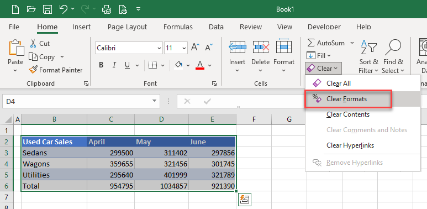The height and width of the screenshot is (209, 427).
Task: Open the Clipboard dialog launcher
Action: (x=86, y=83)
